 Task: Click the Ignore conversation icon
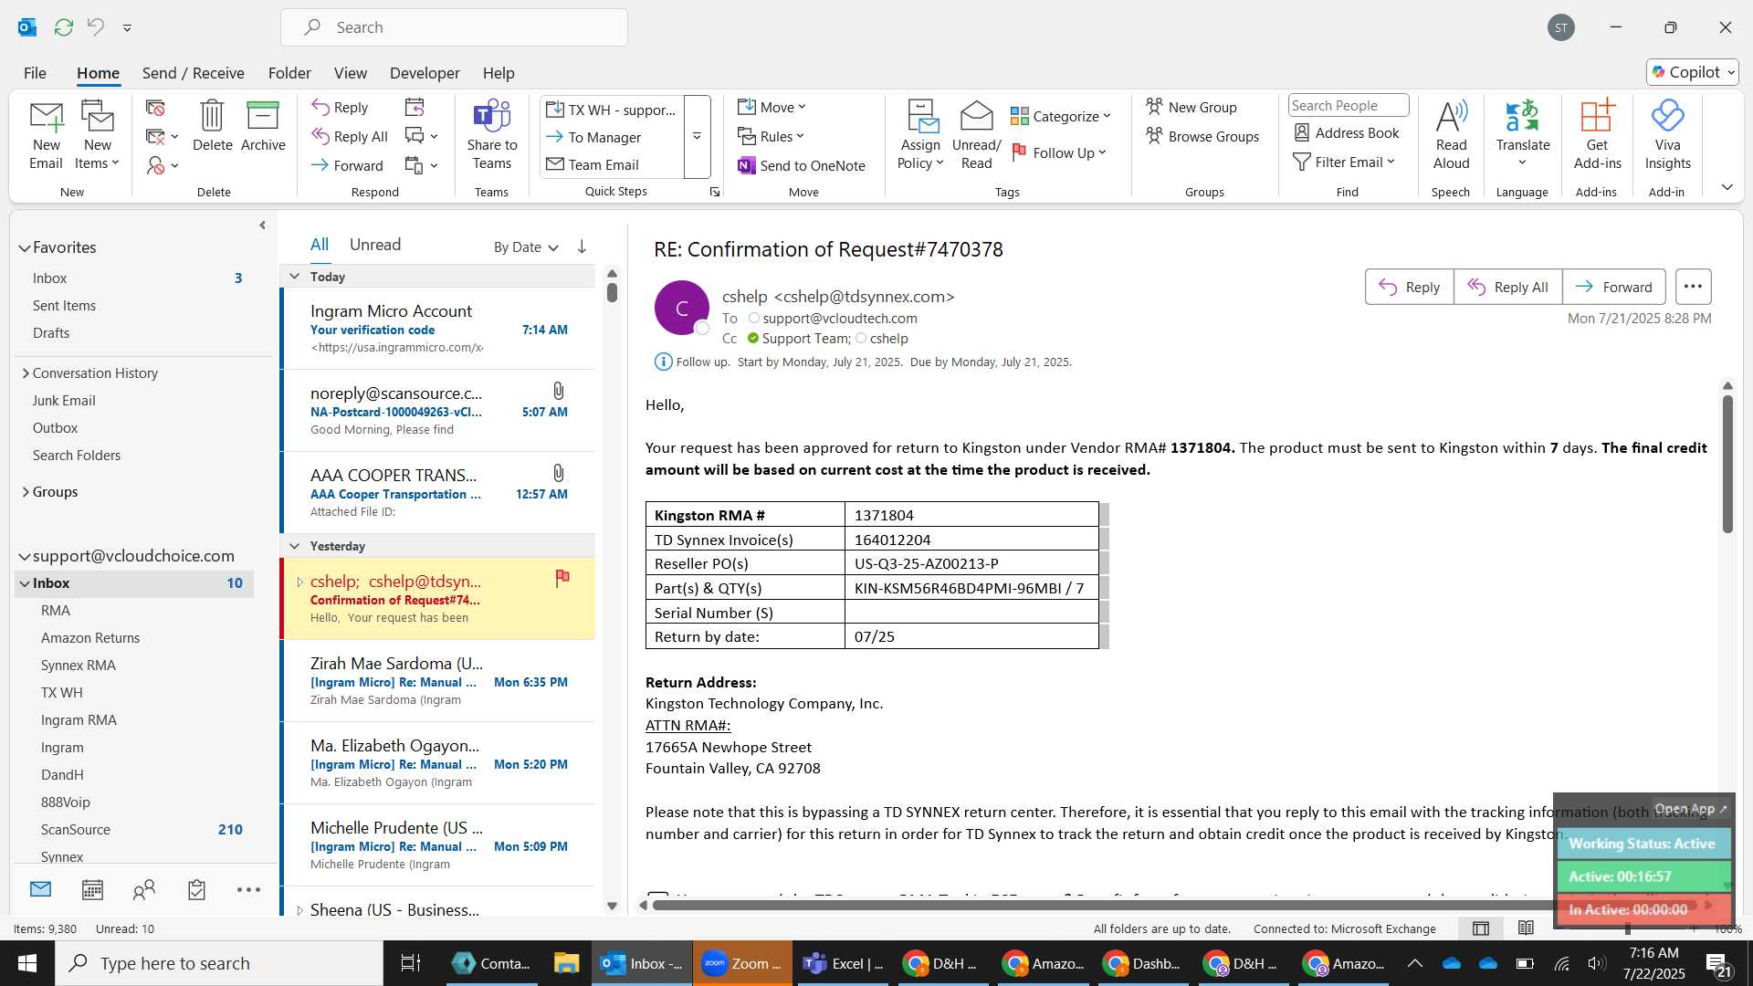click(155, 108)
